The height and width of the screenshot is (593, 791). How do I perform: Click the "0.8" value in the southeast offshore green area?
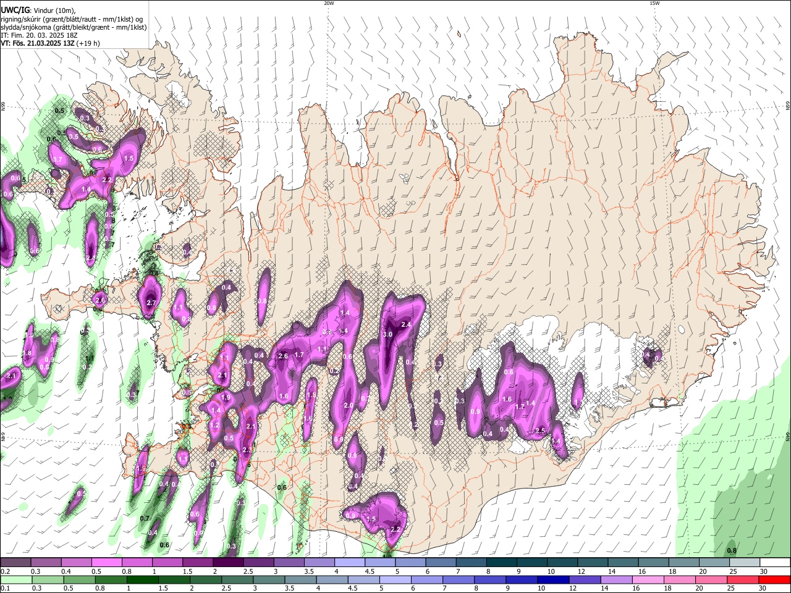point(732,550)
